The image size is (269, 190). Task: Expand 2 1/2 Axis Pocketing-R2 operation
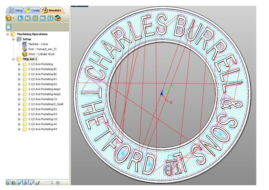(19, 84)
